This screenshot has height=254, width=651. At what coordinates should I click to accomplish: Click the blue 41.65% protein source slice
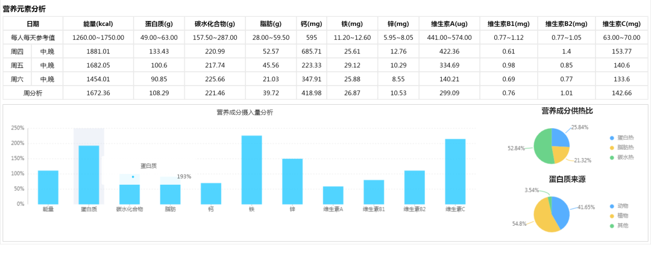click(561, 211)
